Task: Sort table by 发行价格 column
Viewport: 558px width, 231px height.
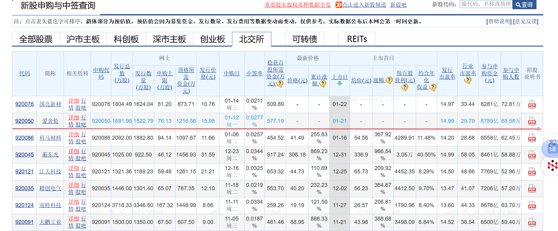Action: pyautogui.click(x=208, y=74)
